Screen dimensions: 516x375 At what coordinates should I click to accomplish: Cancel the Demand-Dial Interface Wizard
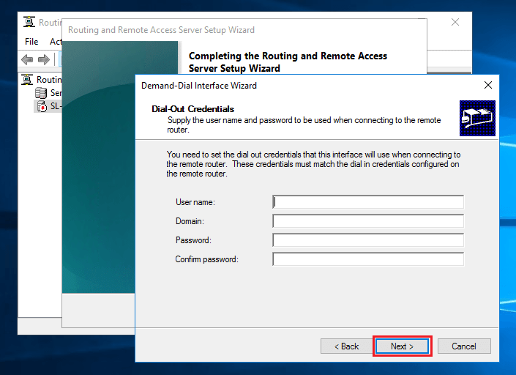click(464, 346)
